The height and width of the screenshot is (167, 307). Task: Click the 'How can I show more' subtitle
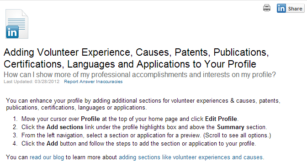(140, 75)
